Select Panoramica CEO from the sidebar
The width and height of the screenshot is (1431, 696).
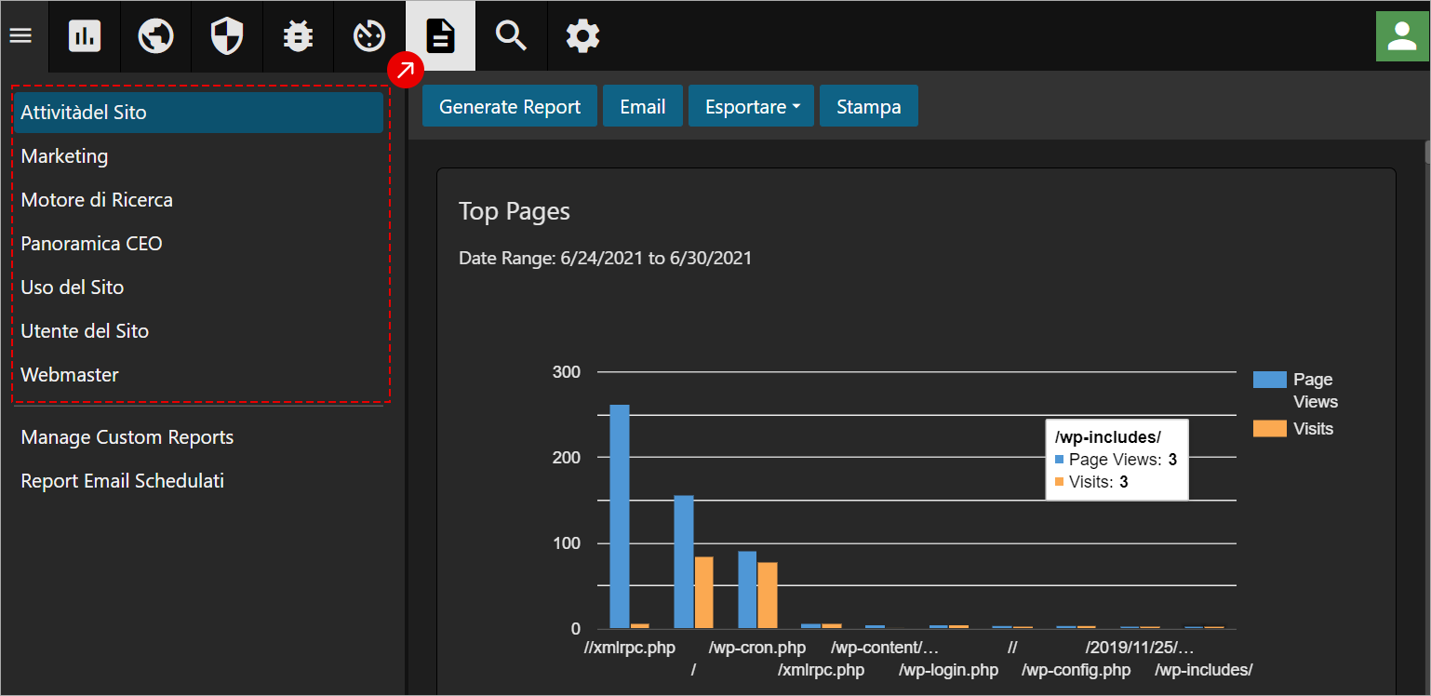90,243
